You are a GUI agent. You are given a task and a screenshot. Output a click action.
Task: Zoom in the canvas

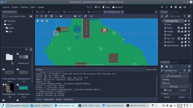pyautogui.click(x=47, y=21)
